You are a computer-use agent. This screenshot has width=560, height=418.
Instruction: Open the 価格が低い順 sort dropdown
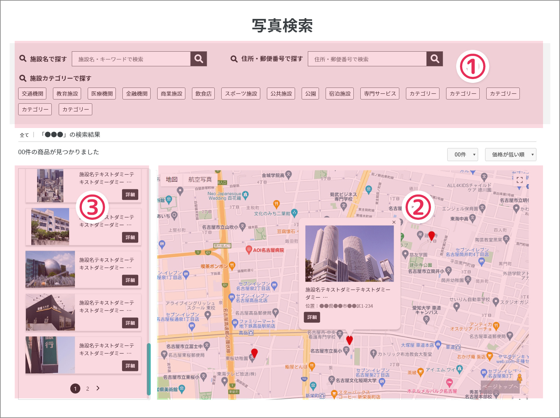coord(510,155)
